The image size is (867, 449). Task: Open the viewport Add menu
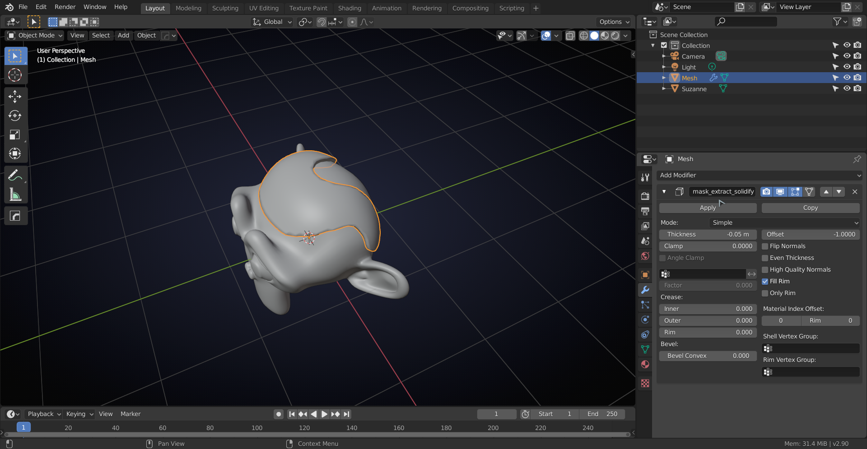click(123, 36)
